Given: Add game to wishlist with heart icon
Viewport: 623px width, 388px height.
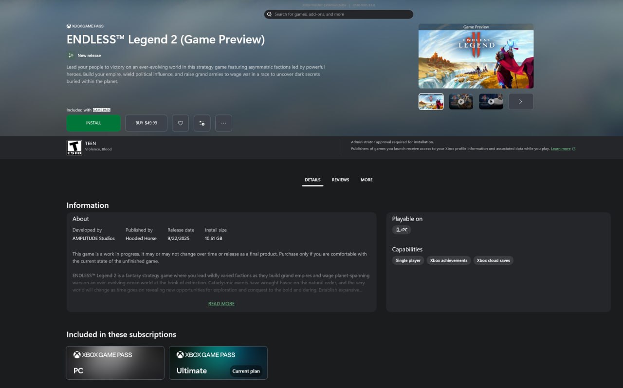Looking at the screenshot, I should point(180,123).
